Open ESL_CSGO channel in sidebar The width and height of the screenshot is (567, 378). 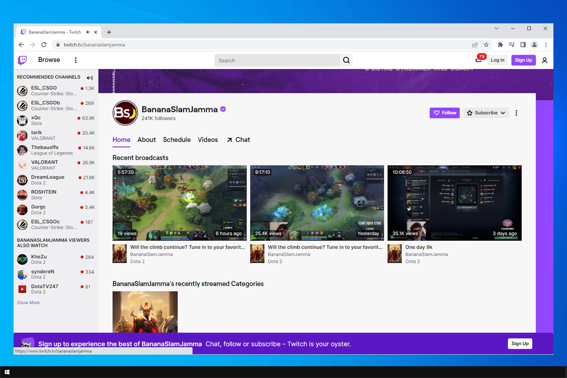(x=56, y=91)
